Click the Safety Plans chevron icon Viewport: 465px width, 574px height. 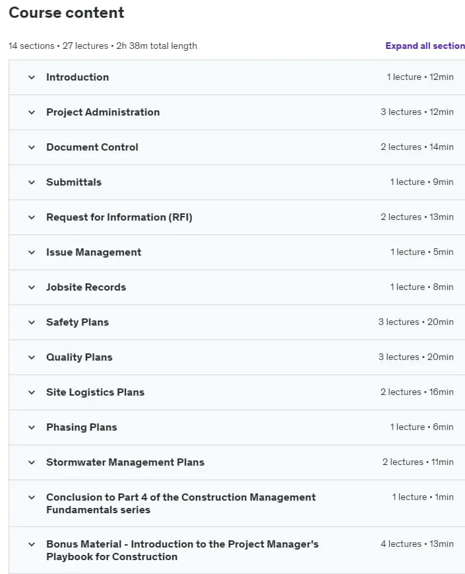(x=32, y=322)
